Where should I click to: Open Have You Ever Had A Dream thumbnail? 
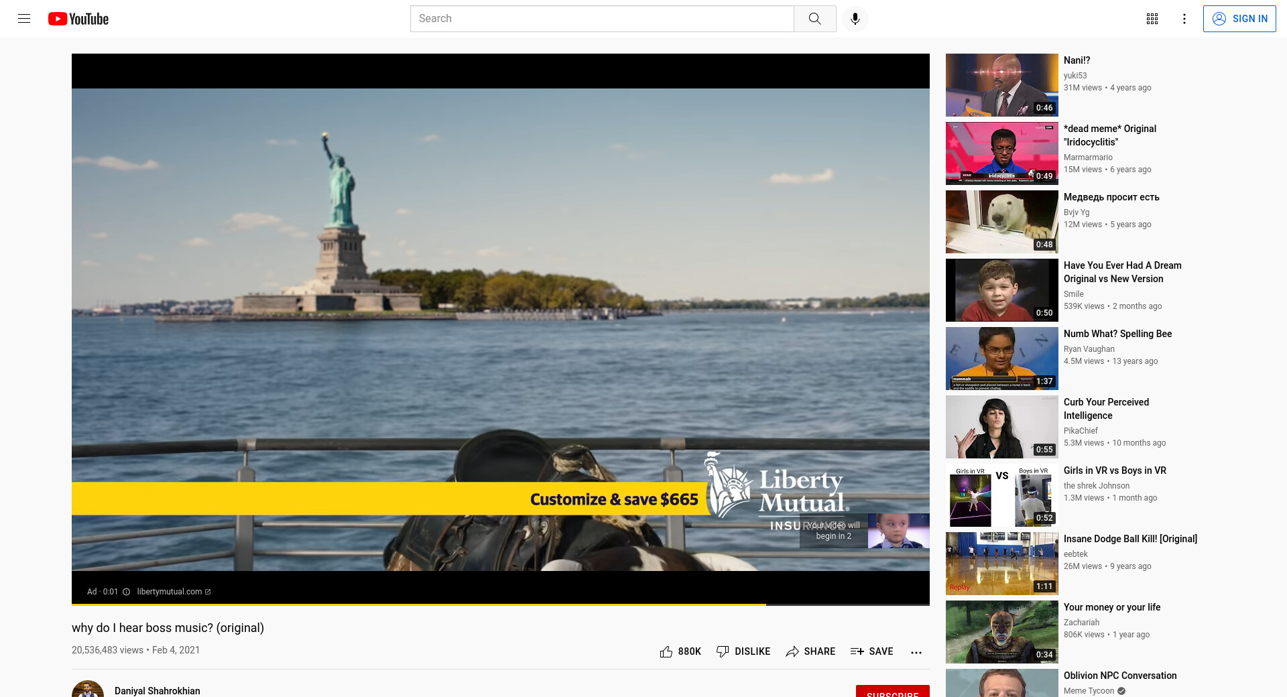[x=1001, y=290]
